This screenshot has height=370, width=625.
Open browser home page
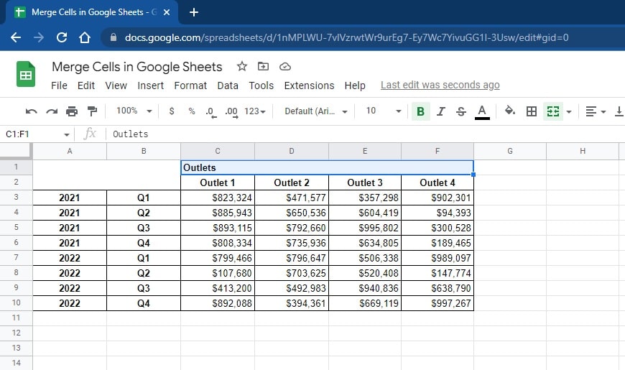(85, 37)
